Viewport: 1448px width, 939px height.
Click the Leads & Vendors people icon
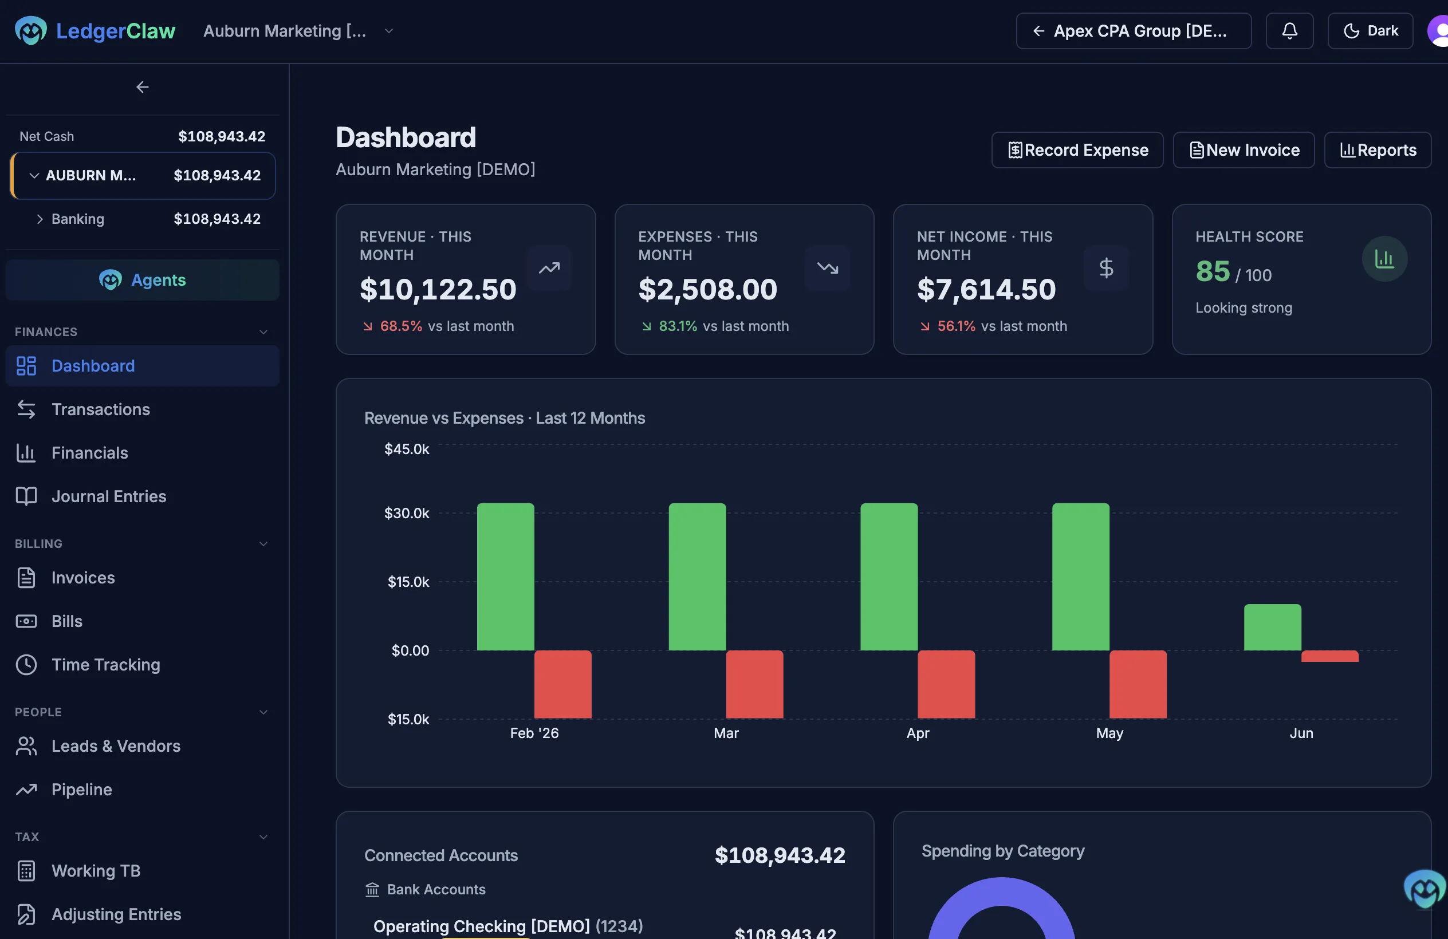pos(26,746)
